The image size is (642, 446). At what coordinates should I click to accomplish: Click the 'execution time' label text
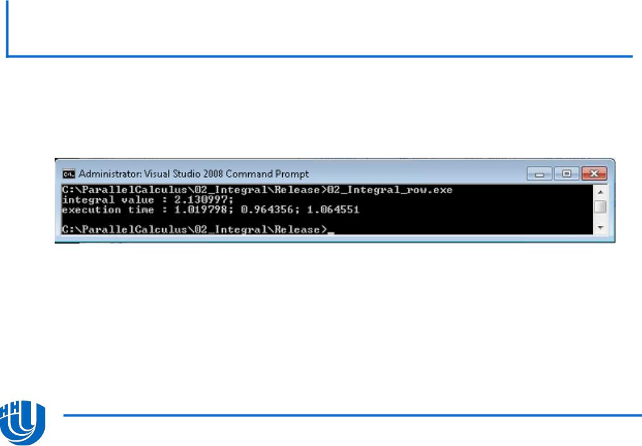coord(108,210)
